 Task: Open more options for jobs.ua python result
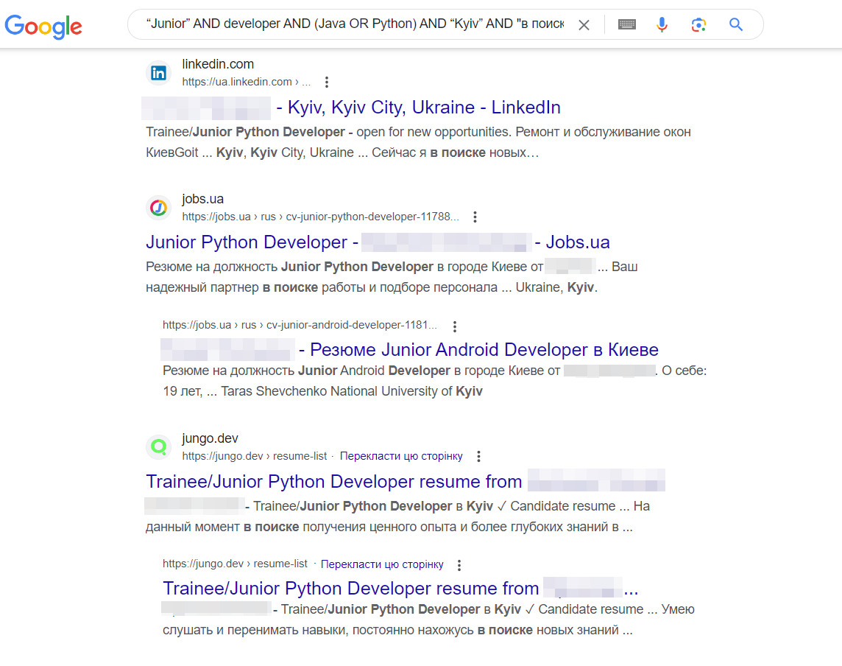tap(475, 217)
